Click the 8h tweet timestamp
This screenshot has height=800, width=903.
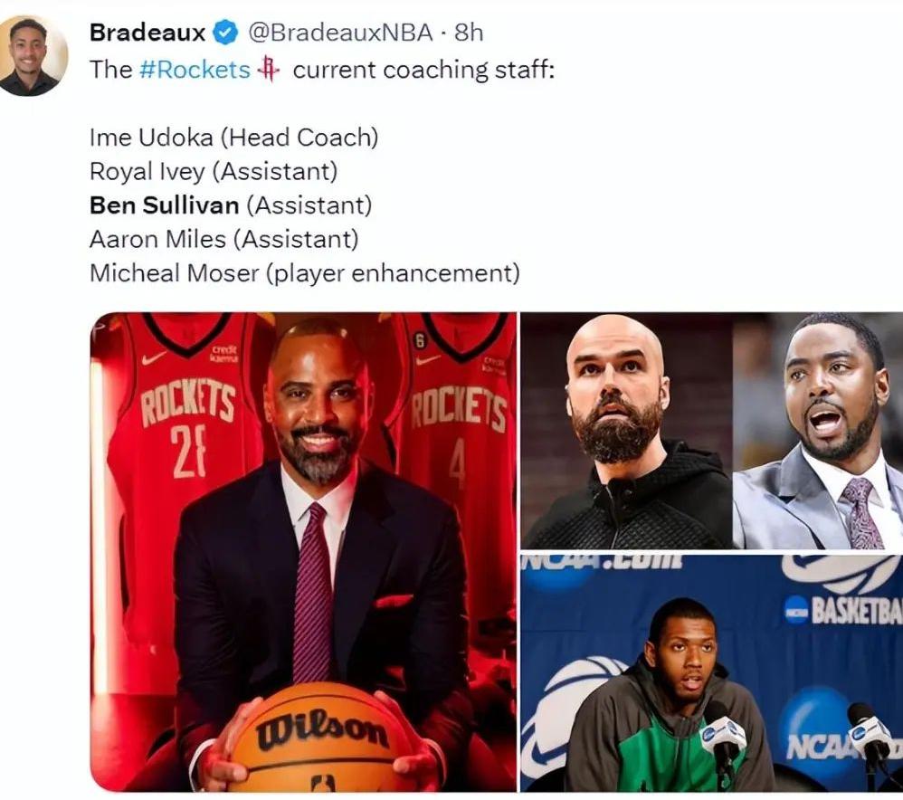(x=469, y=33)
